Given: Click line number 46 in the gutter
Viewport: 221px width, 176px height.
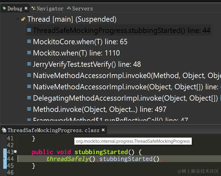Looking at the screenshot, I should [x=10, y=172].
